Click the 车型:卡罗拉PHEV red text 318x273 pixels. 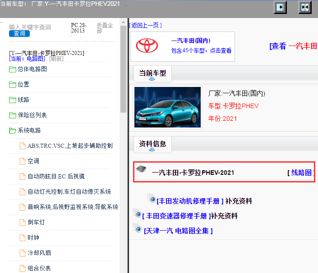234,106
